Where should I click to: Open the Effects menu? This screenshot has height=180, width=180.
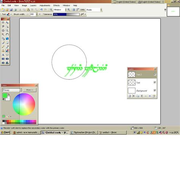click(x=57, y=5)
